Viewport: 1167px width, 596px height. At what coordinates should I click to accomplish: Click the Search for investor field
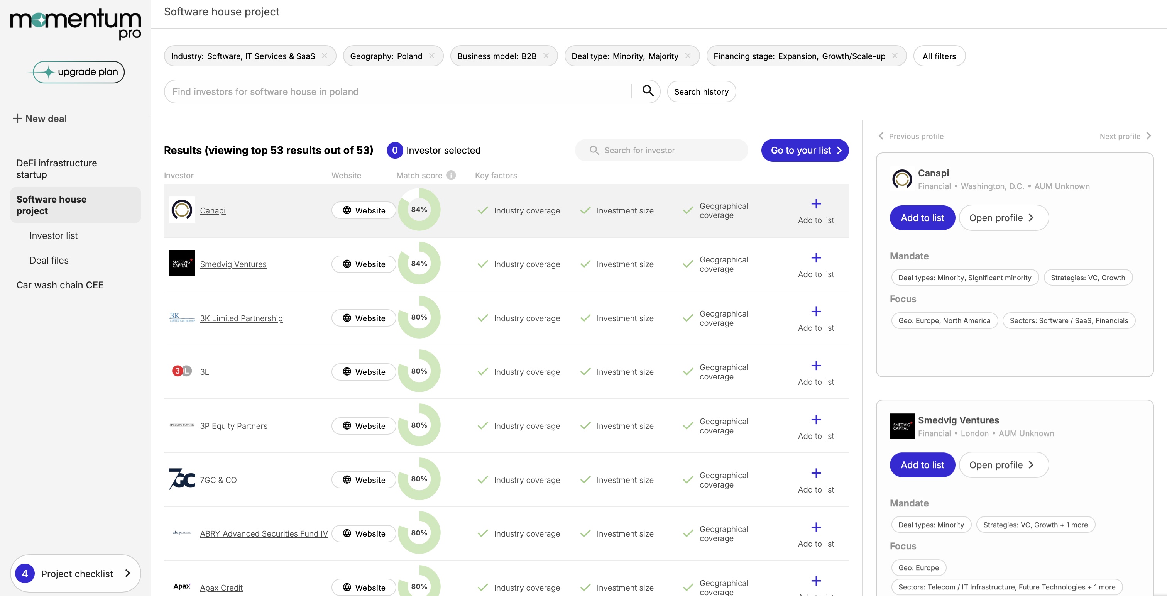pyautogui.click(x=661, y=151)
